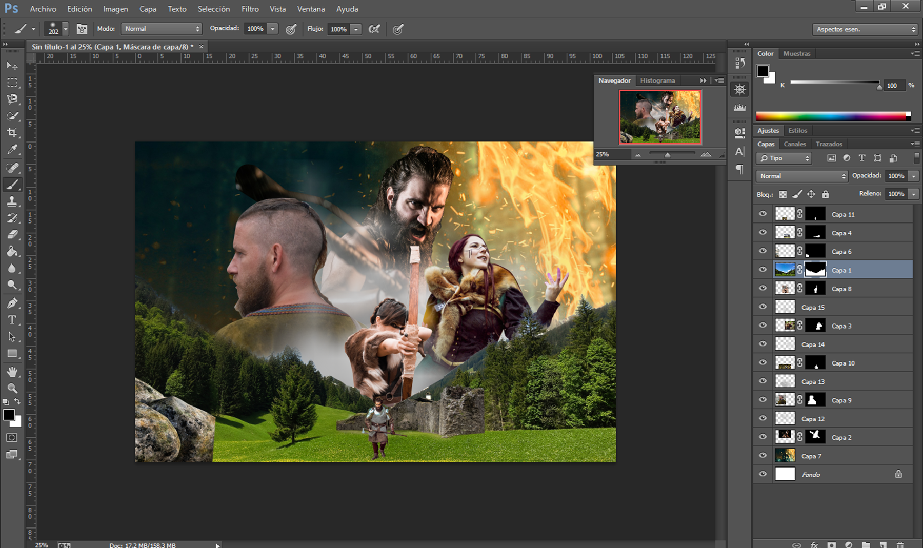
Task: Open the Opacidad dropdown in options bar
Action: pos(273,29)
